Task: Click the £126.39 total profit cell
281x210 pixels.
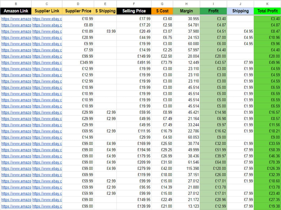Action: click(x=268, y=169)
